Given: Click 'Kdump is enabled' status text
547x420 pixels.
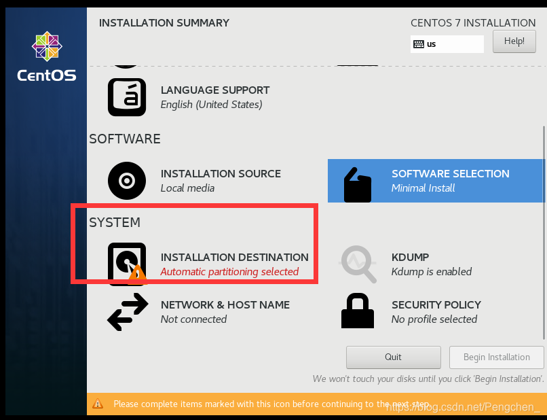Looking at the screenshot, I should click(x=432, y=271).
